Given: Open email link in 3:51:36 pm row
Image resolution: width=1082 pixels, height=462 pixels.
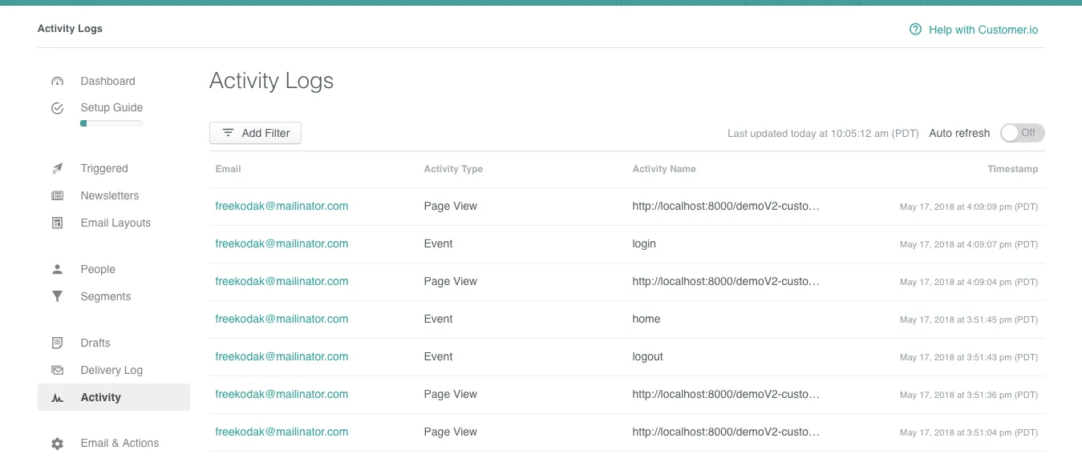Looking at the screenshot, I should pos(282,395).
